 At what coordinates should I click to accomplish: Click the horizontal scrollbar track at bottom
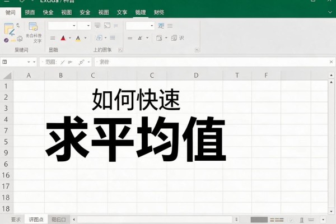155,220
